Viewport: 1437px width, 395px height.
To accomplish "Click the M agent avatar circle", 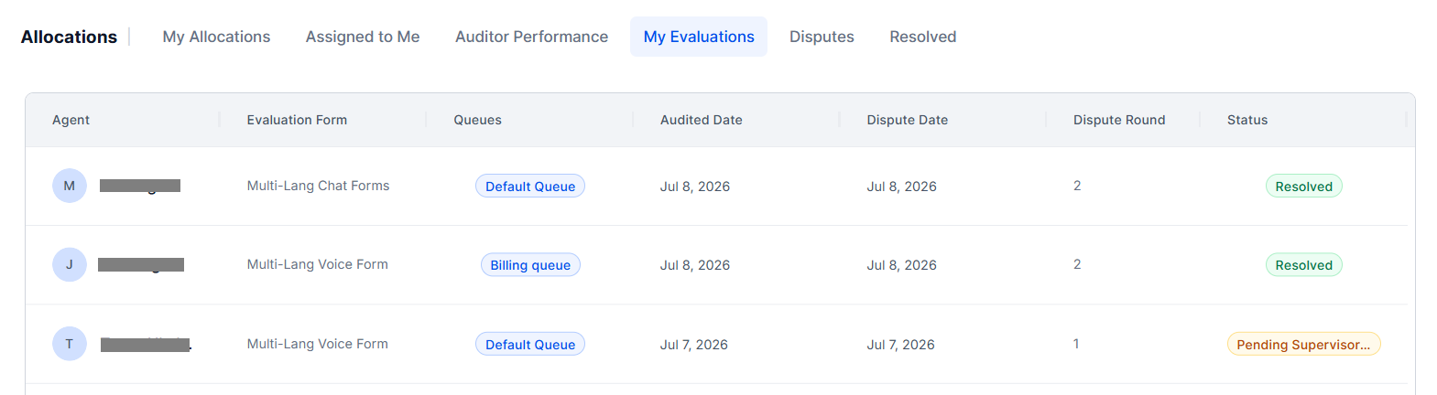I will click(x=70, y=186).
